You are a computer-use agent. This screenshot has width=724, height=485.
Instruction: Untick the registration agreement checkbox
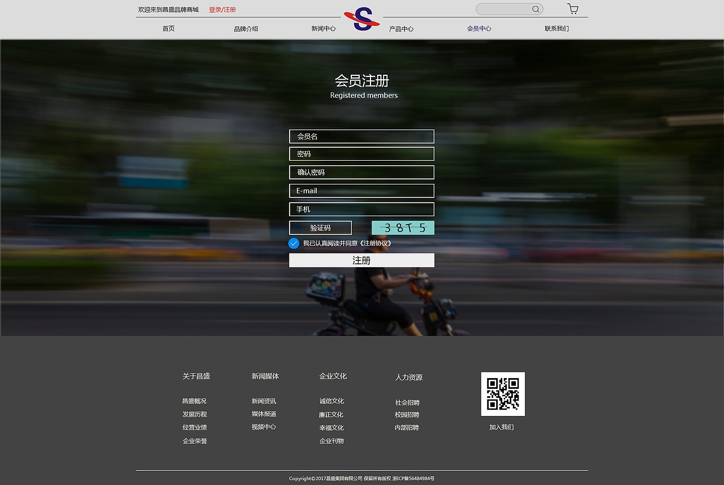tap(294, 243)
